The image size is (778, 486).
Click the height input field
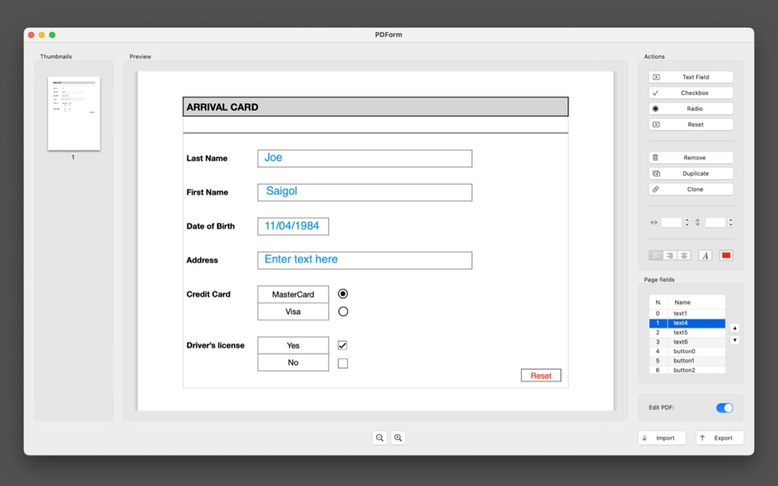715,223
